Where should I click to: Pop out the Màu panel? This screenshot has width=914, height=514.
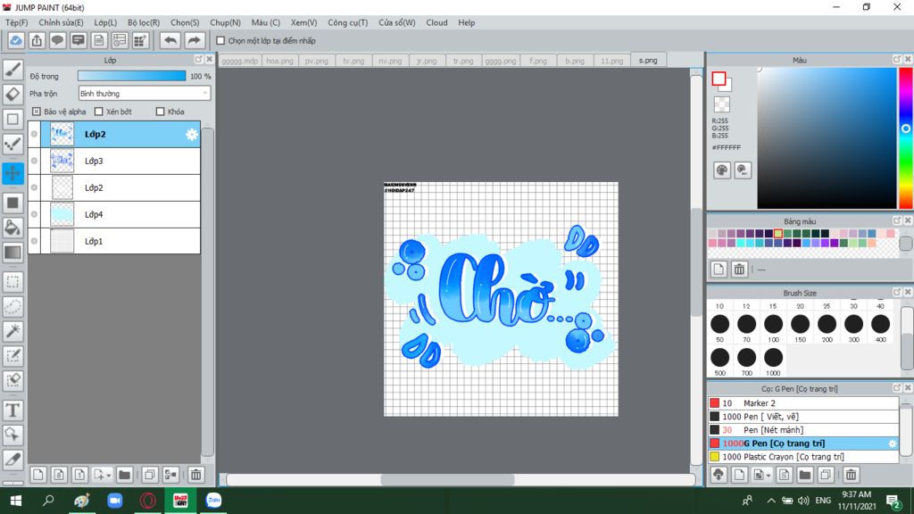pos(897,60)
